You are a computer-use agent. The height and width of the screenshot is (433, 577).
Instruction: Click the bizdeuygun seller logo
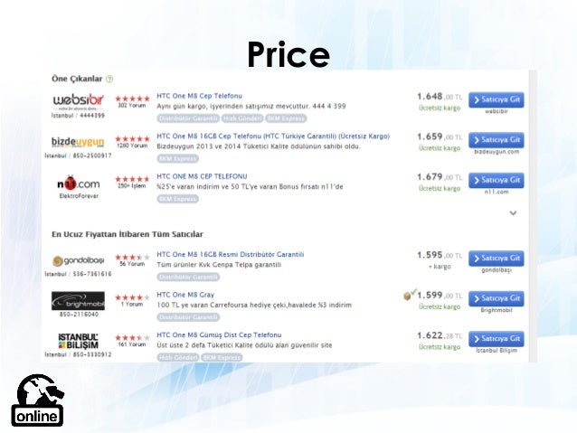point(78,142)
